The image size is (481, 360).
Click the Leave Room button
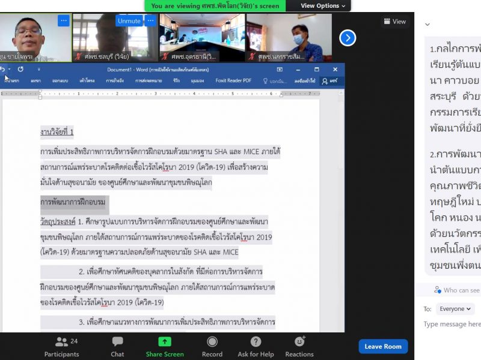coord(383,347)
